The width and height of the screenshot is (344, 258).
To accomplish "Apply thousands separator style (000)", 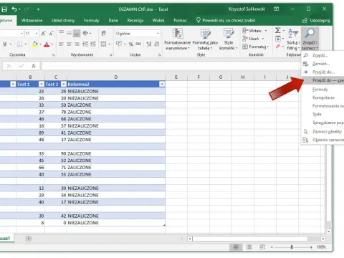I will tap(138, 44).
